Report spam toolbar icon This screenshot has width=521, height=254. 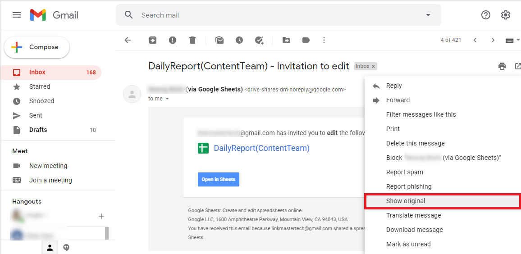(173, 40)
